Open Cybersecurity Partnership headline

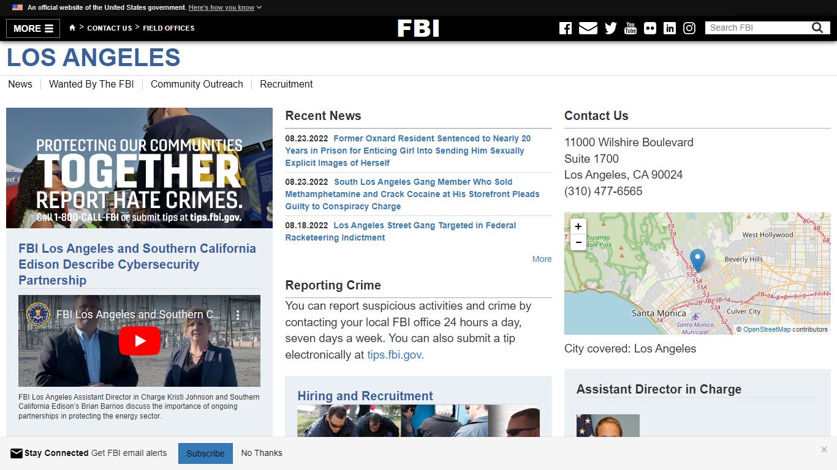(x=137, y=264)
